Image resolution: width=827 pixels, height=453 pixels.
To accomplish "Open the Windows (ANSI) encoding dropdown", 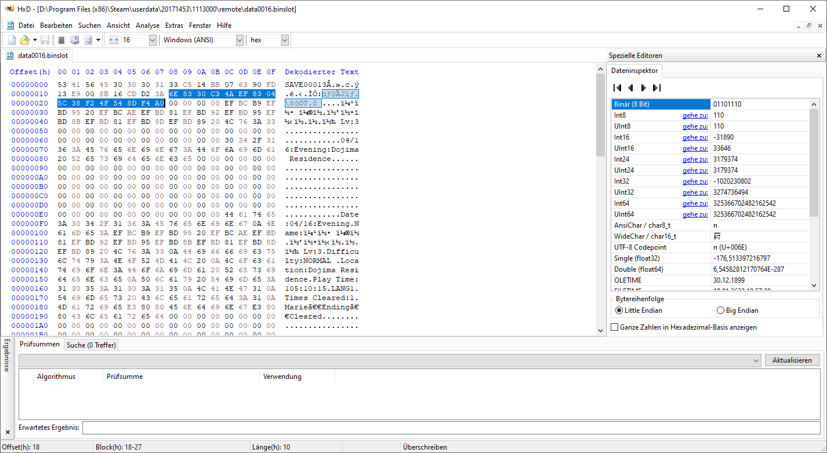I will click(x=203, y=40).
